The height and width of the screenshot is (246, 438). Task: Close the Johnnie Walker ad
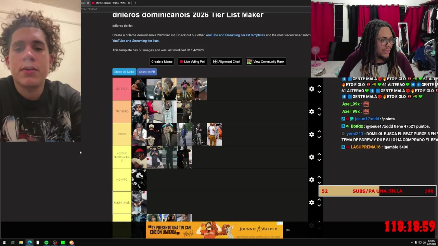(x=281, y=223)
